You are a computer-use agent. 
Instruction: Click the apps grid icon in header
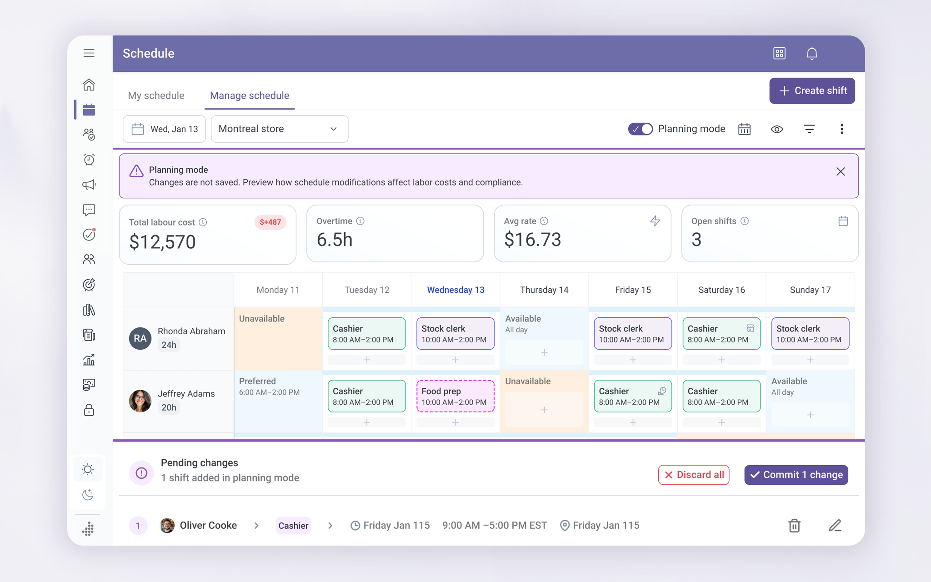[779, 54]
